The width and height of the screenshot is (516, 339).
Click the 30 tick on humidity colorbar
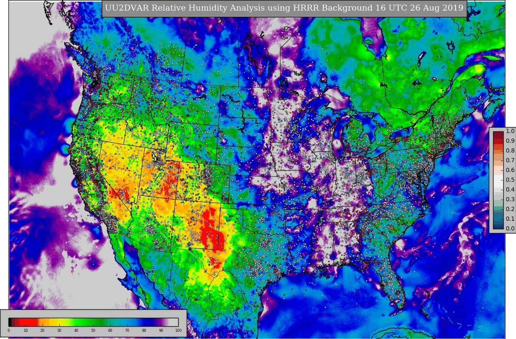(x=59, y=331)
